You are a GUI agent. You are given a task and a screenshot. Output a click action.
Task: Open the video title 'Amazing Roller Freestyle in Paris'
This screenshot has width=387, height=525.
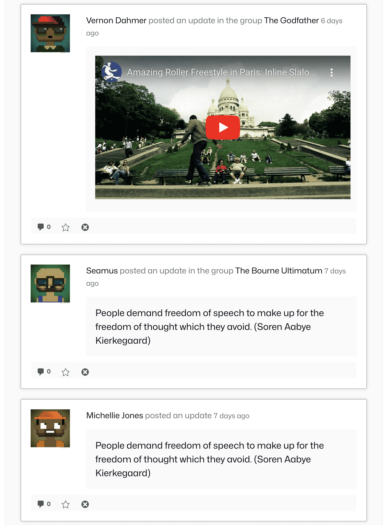(221, 72)
